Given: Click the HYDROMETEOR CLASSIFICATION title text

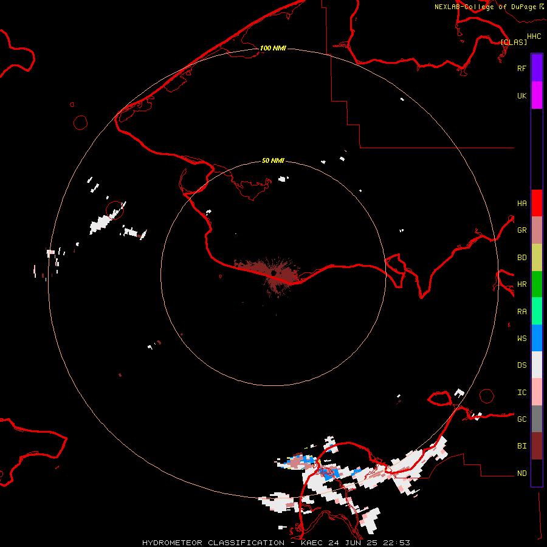Looking at the screenshot, I should pyautogui.click(x=213, y=543).
